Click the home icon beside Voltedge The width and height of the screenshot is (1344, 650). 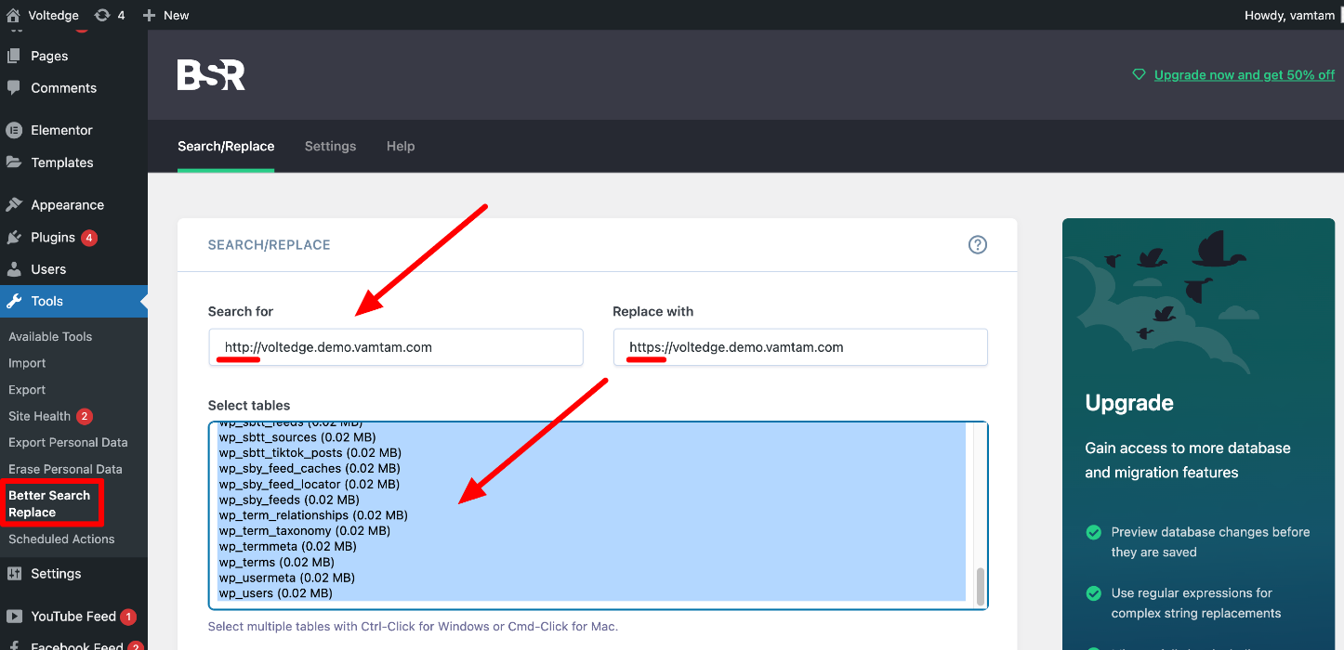coord(13,15)
